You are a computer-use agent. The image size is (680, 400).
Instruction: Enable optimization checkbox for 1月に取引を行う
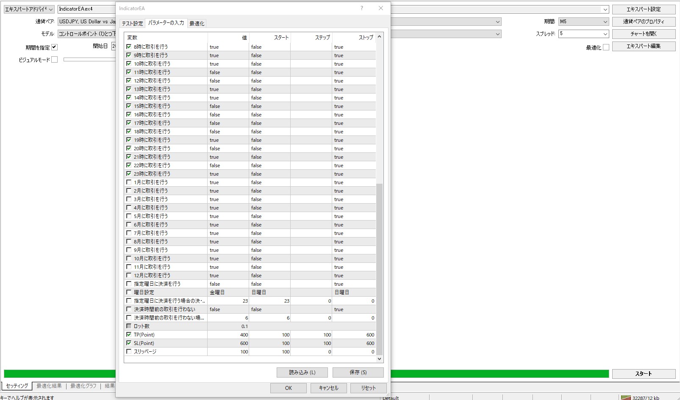pos(129,182)
